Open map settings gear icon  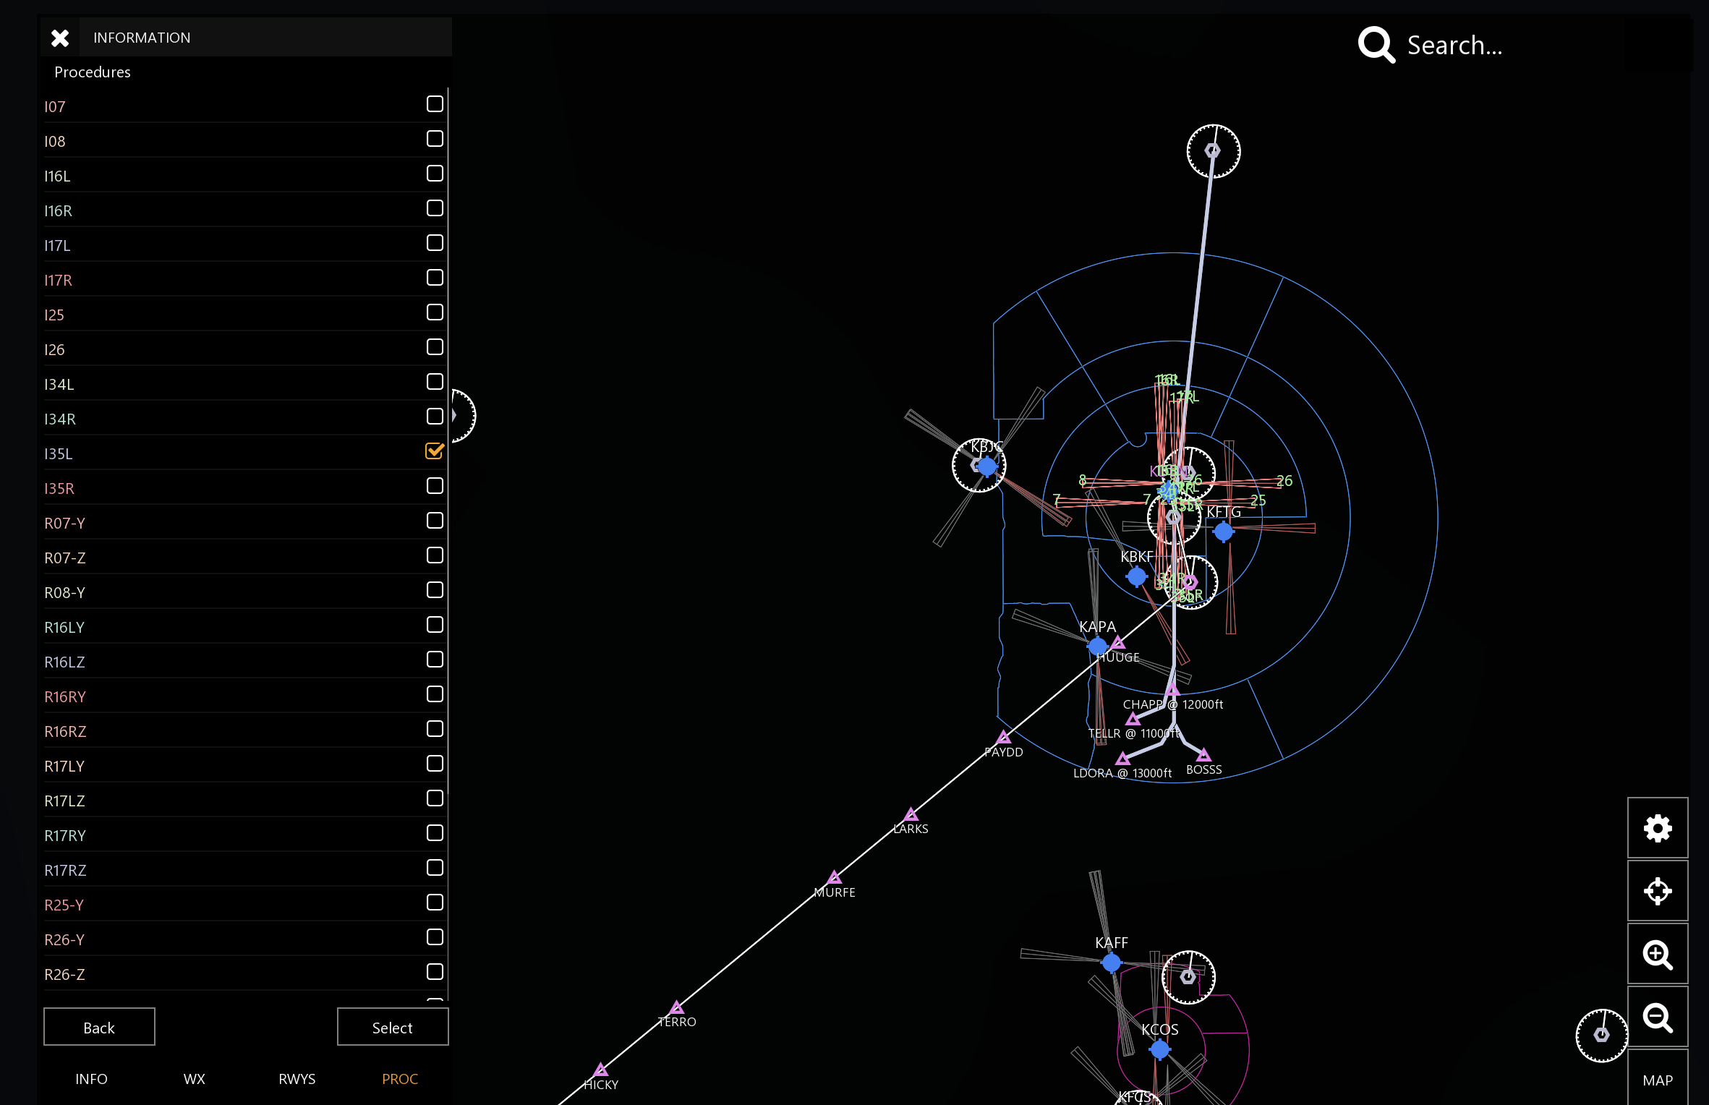coord(1657,828)
